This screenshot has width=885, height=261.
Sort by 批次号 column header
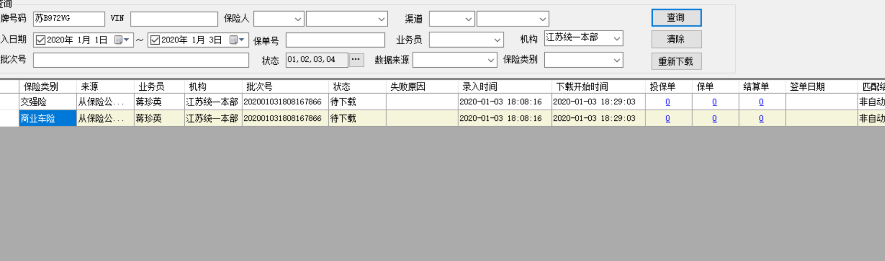coord(285,86)
